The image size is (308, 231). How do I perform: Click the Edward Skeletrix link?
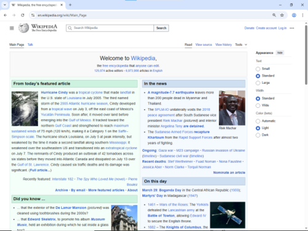pyautogui.click(x=41, y=219)
